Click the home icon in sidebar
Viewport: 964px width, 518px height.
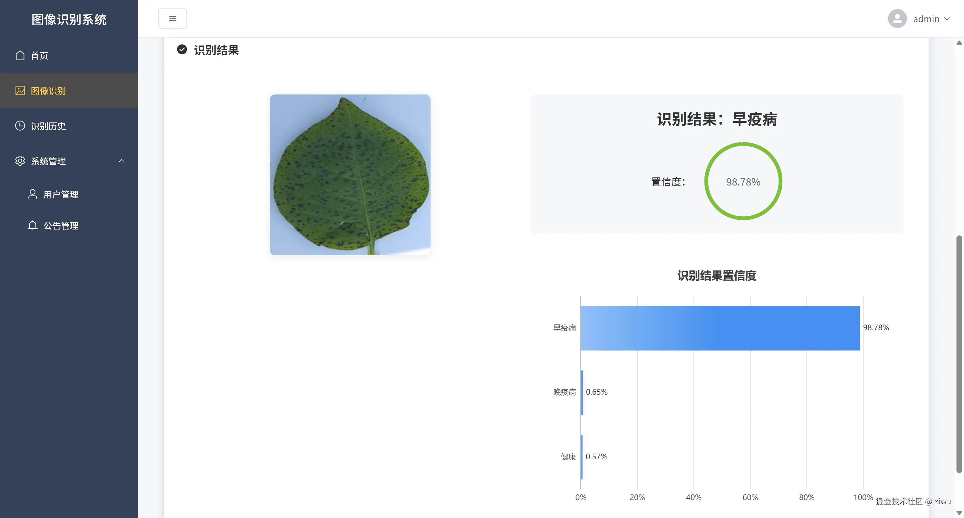click(20, 55)
